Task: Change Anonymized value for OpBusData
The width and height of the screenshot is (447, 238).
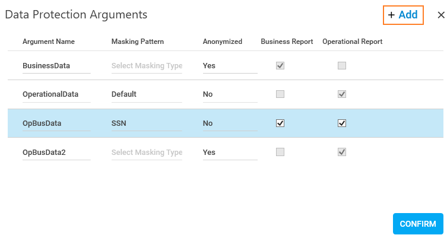Action: click(230, 123)
